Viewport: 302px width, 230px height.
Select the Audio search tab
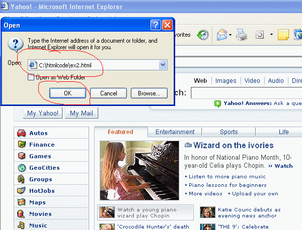(x=276, y=81)
